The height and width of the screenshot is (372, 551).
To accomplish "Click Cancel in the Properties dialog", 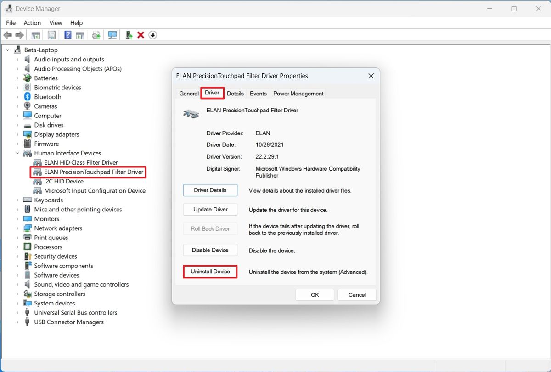I will [357, 294].
